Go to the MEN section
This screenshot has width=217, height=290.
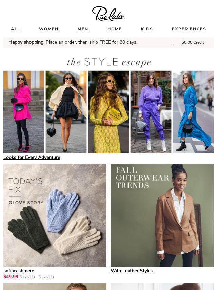tap(83, 29)
